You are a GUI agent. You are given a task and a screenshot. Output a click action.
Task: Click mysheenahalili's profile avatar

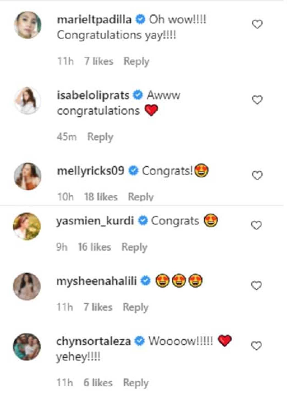(27, 286)
